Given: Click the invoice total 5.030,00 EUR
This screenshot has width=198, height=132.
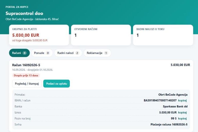Looking at the screenshot, I should [180, 65].
